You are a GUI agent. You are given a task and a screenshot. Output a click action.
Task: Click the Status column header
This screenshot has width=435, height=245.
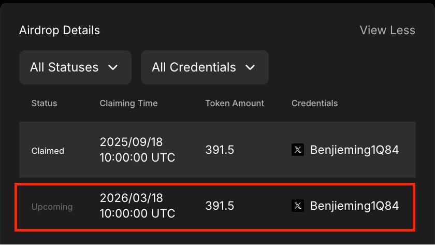44,103
